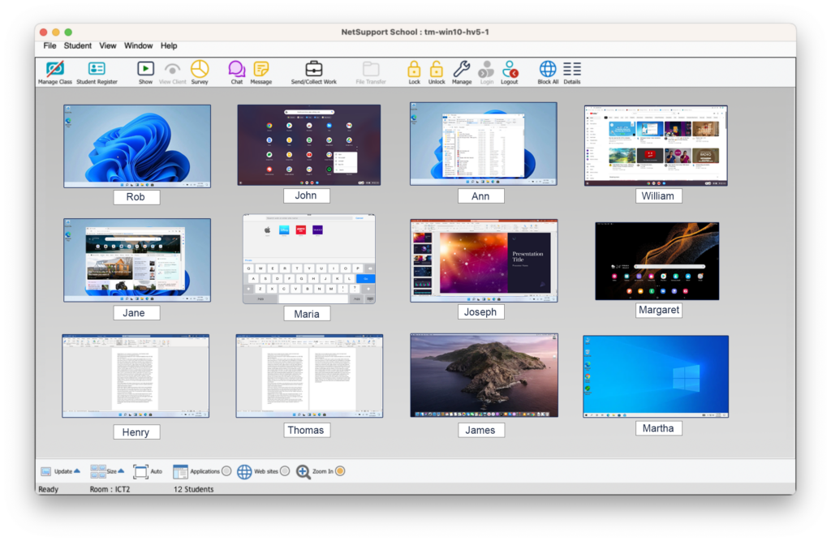Lock student screens with Lock icon
Screen dimensions: 831x541
click(414, 70)
